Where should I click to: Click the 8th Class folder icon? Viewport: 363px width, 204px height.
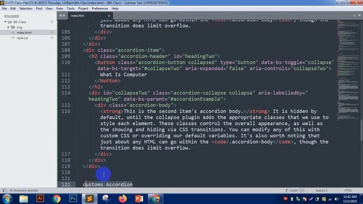10,22
